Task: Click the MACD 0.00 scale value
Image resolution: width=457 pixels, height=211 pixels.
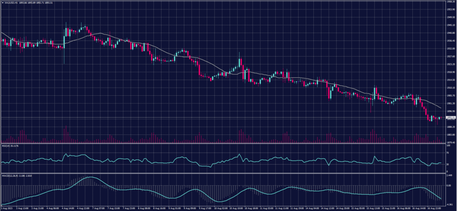Action: [x=448, y=185]
